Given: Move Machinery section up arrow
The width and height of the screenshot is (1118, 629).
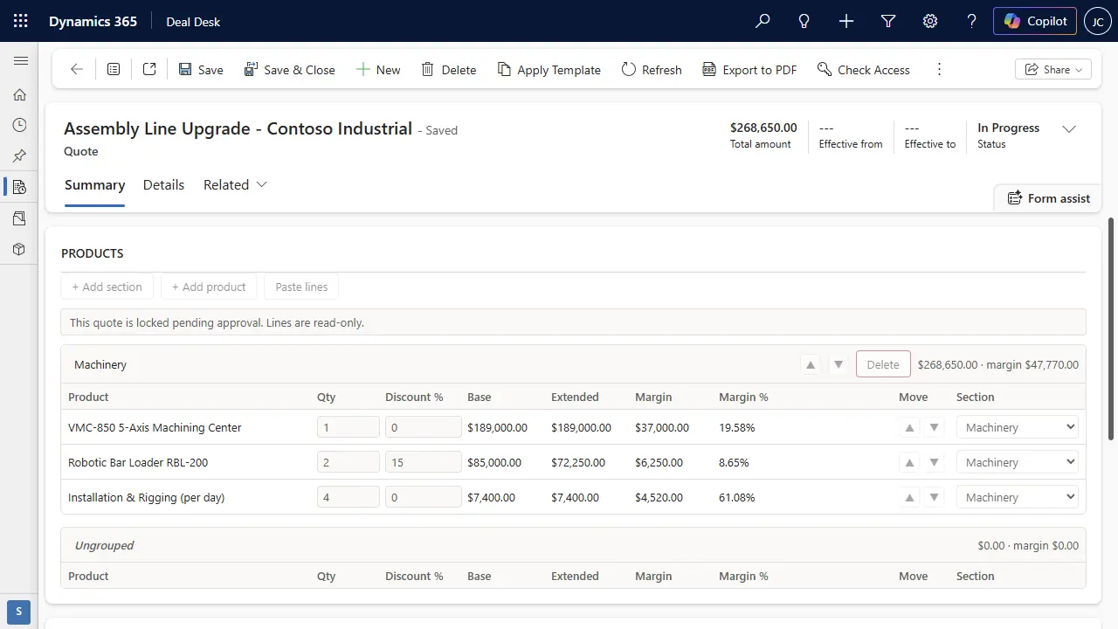Looking at the screenshot, I should (x=811, y=364).
